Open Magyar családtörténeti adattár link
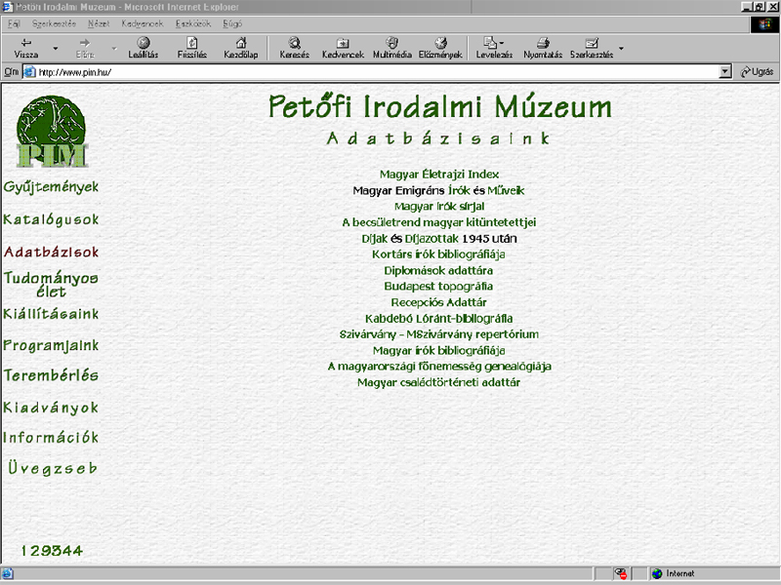Image resolution: width=781 pixels, height=585 pixels. coord(438,382)
